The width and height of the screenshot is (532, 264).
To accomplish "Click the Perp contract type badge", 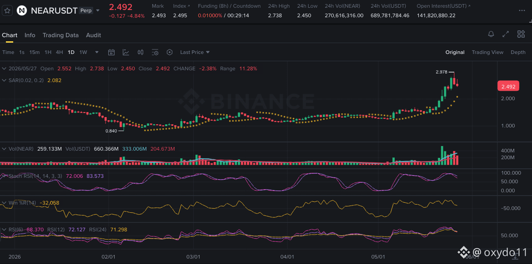I will click(86, 10).
